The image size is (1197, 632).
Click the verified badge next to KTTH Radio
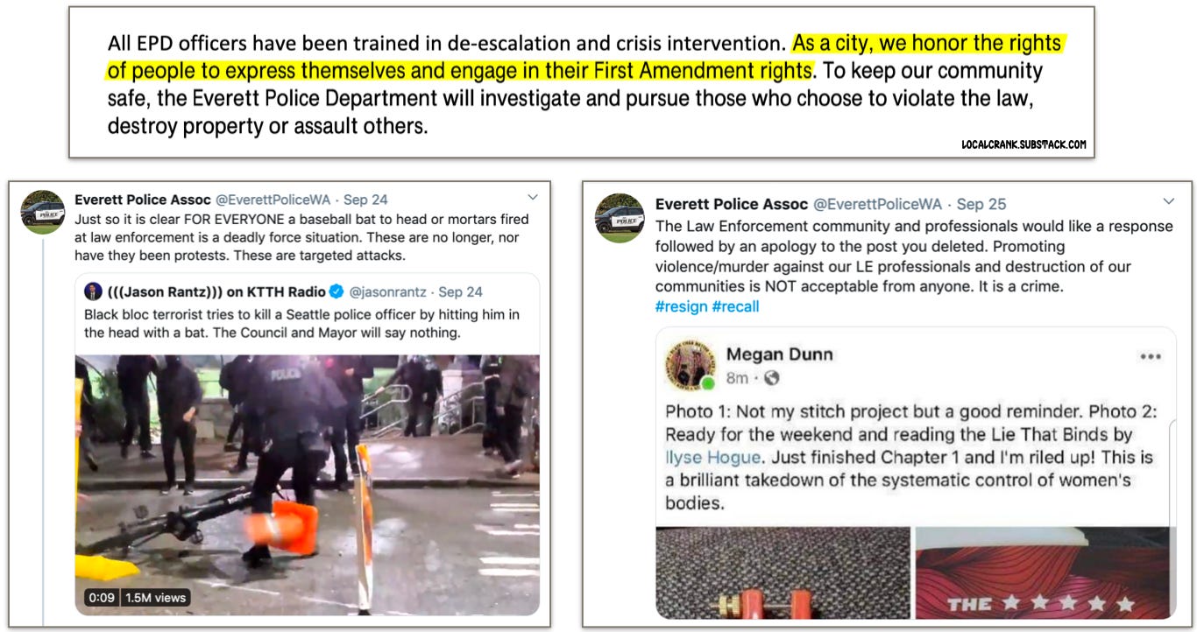336,291
